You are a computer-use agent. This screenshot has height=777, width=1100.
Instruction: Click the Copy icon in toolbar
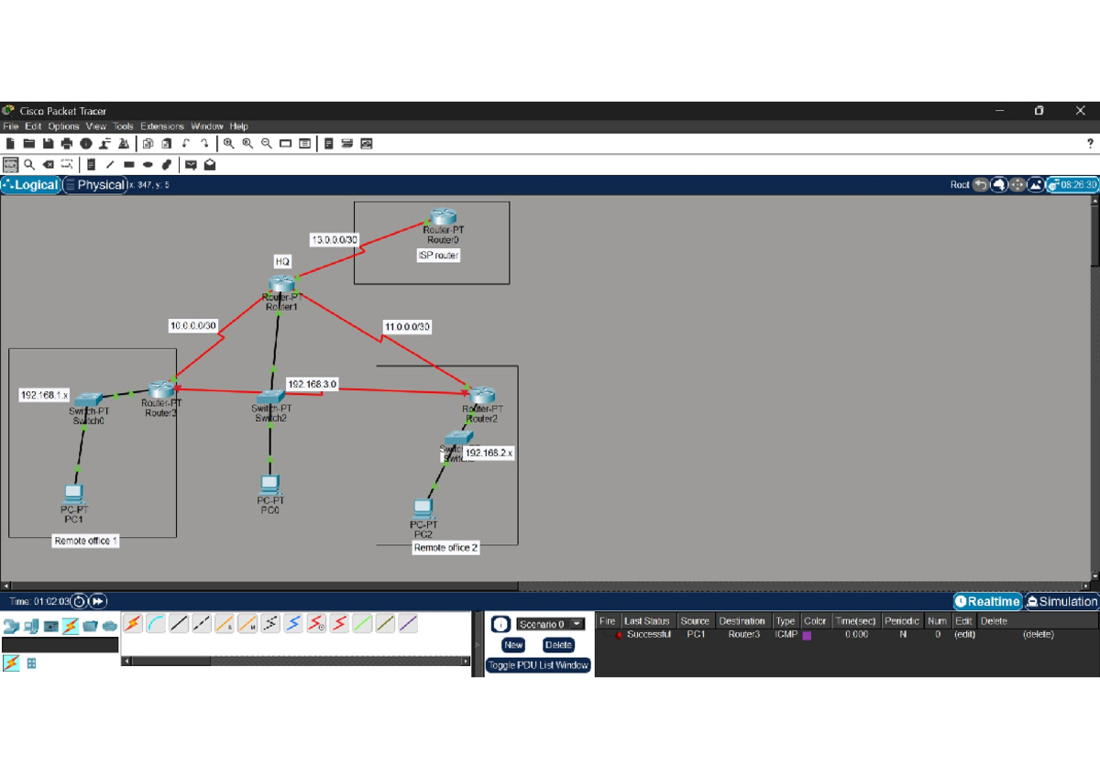click(148, 144)
